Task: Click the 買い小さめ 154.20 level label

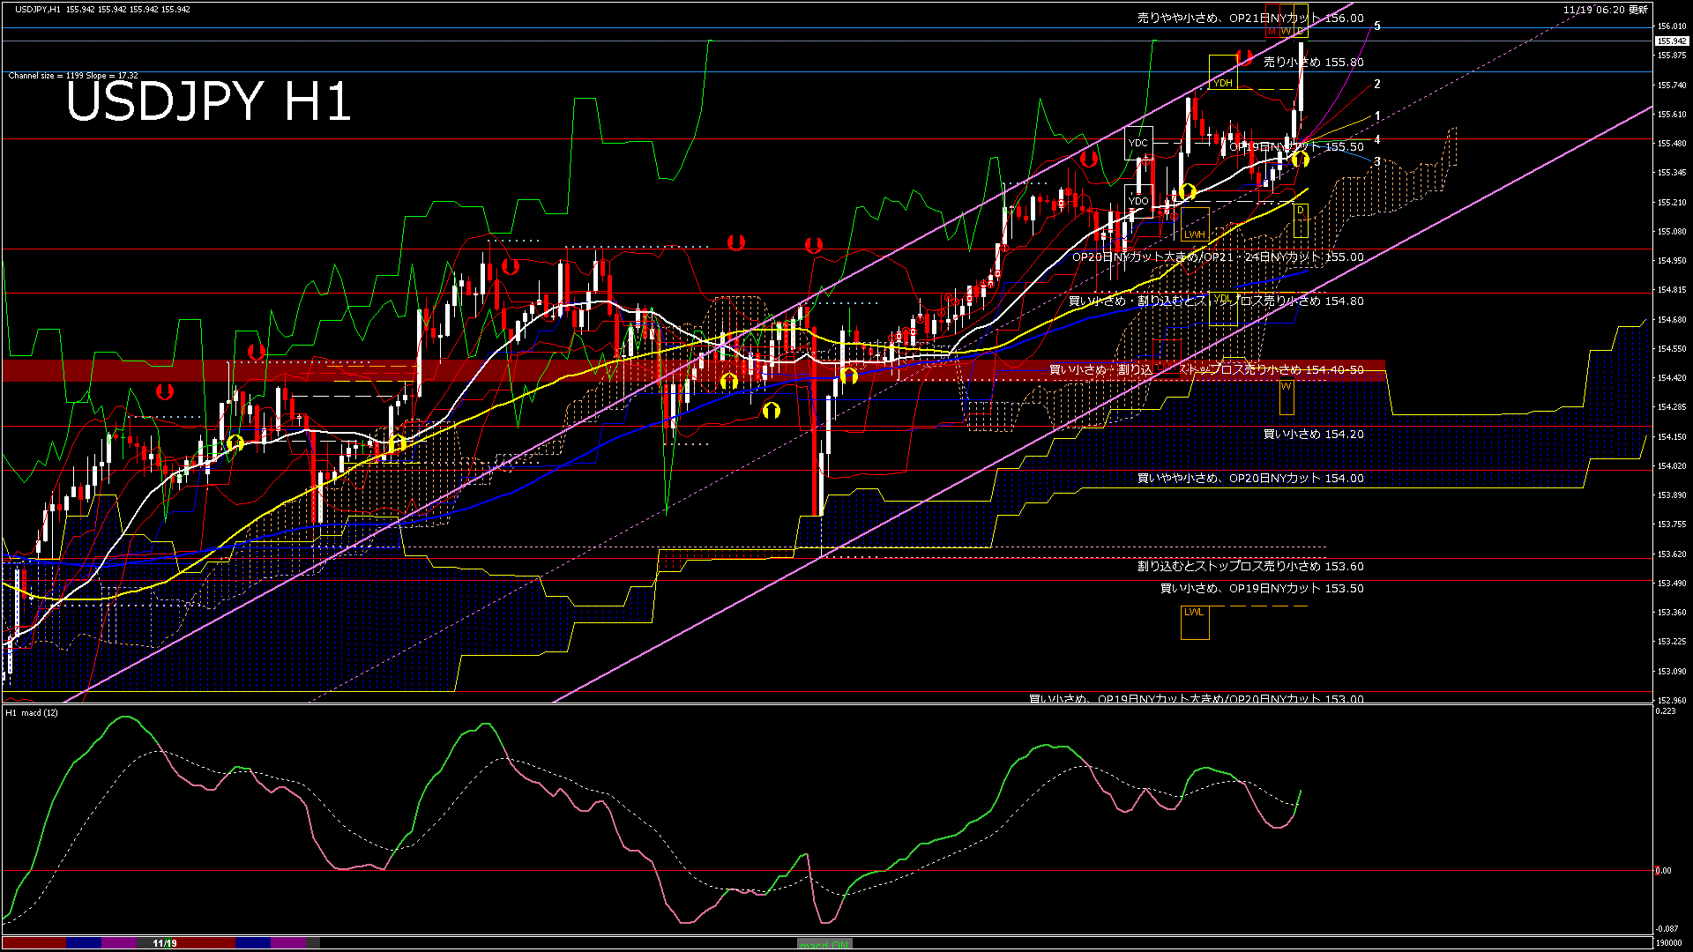Action: [x=1313, y=435]
